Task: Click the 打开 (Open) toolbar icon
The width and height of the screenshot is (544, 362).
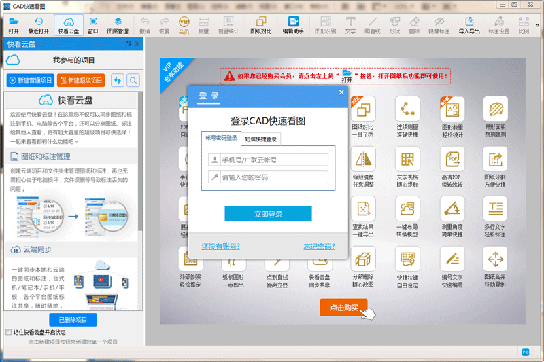Action: [x=14, y=25]
